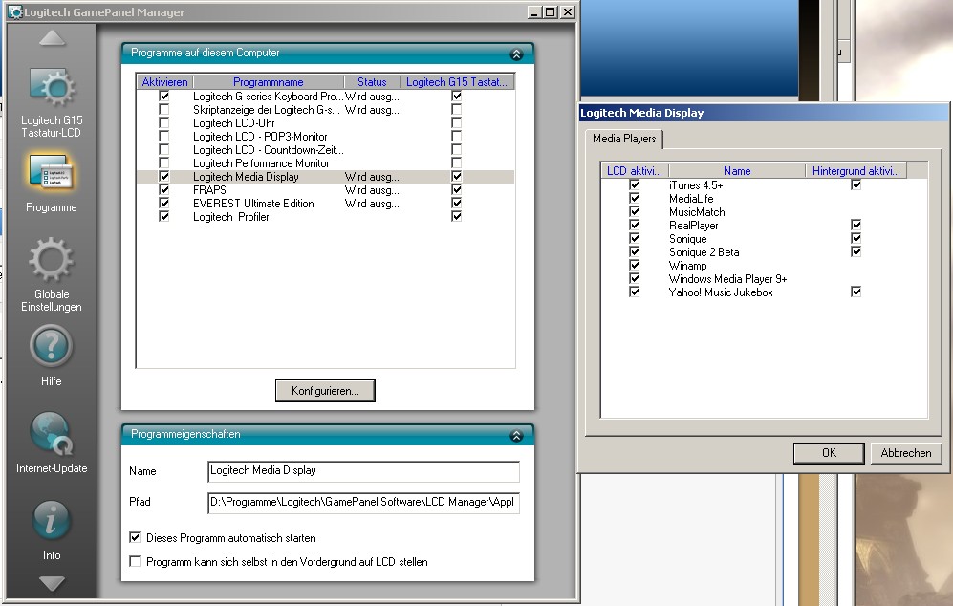
Task: Collapse the Programmeigenschaften panel
Action: [x=516, y=435]
